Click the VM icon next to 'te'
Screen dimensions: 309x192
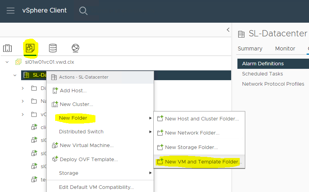pyautogui.click(x=34, y=179)
